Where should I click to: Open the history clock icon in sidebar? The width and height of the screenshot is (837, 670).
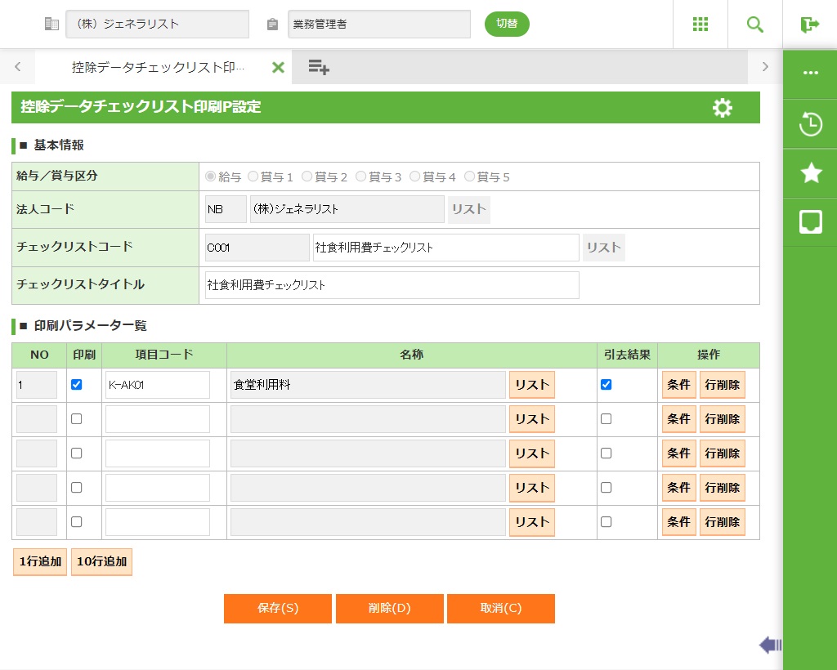[x=810, y=124]
